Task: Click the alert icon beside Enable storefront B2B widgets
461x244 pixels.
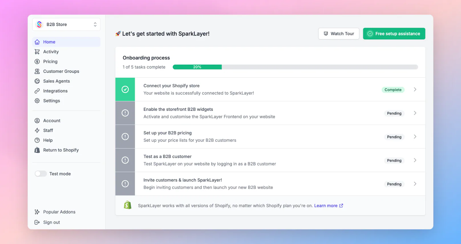Action: (125, 113)
